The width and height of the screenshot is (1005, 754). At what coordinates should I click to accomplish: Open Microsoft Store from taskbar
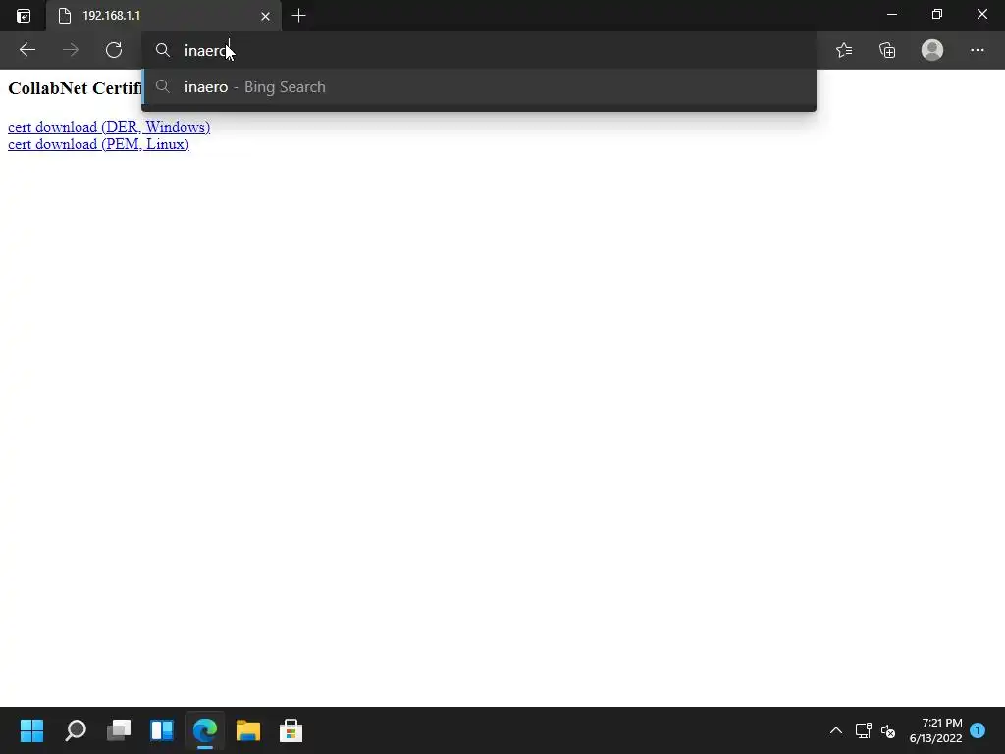click(x=291, y=730)
